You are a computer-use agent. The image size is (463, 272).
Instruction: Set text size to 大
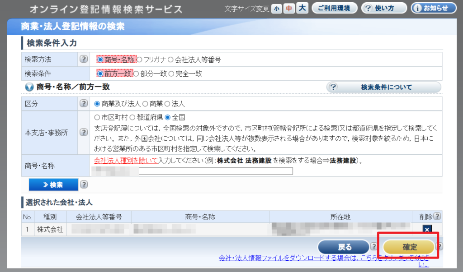pyautogui.click(x=302, y=8)
